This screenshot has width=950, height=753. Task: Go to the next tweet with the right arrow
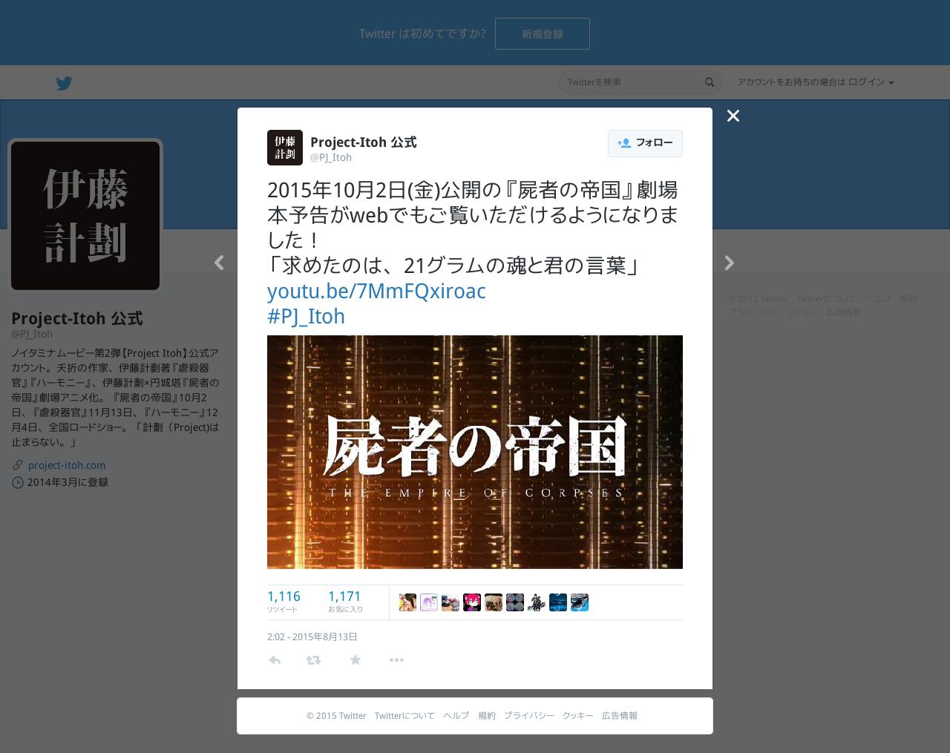point(730,263)
